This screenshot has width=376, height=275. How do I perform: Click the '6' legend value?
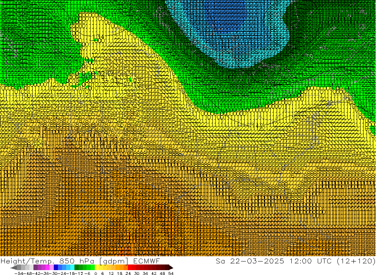coord(103,273)
